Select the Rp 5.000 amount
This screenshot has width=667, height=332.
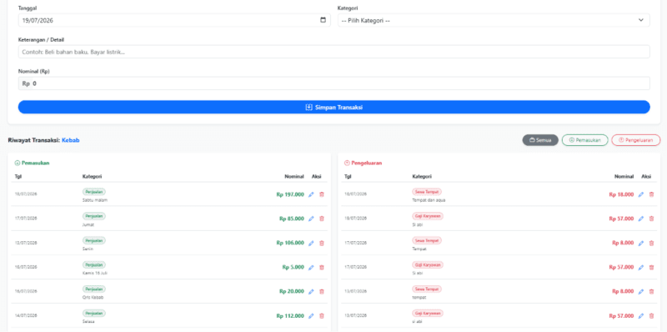click(293, 267)
